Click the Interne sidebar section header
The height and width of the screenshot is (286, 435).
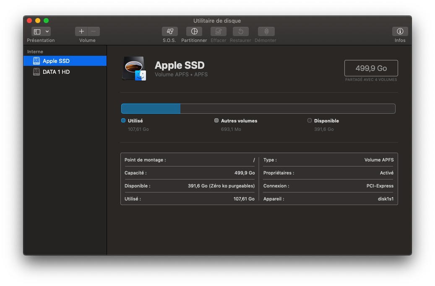pos(35,52)
